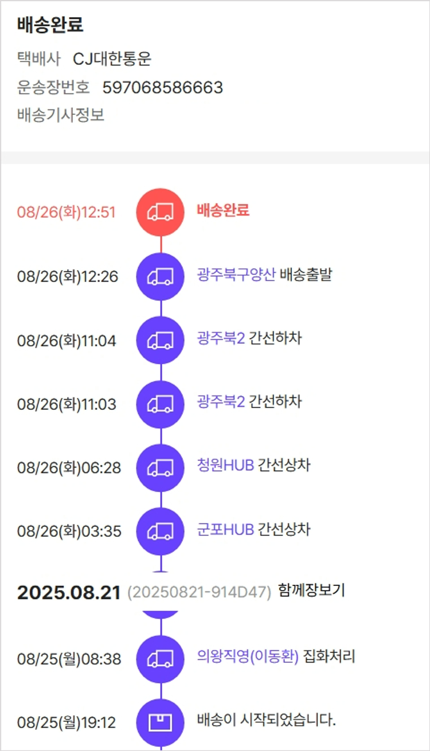Click the truck icon beside 군포HUB 간선상차
Image resolution: width=430 pixels, height=751 pixels.
click(x=161, y=531)
